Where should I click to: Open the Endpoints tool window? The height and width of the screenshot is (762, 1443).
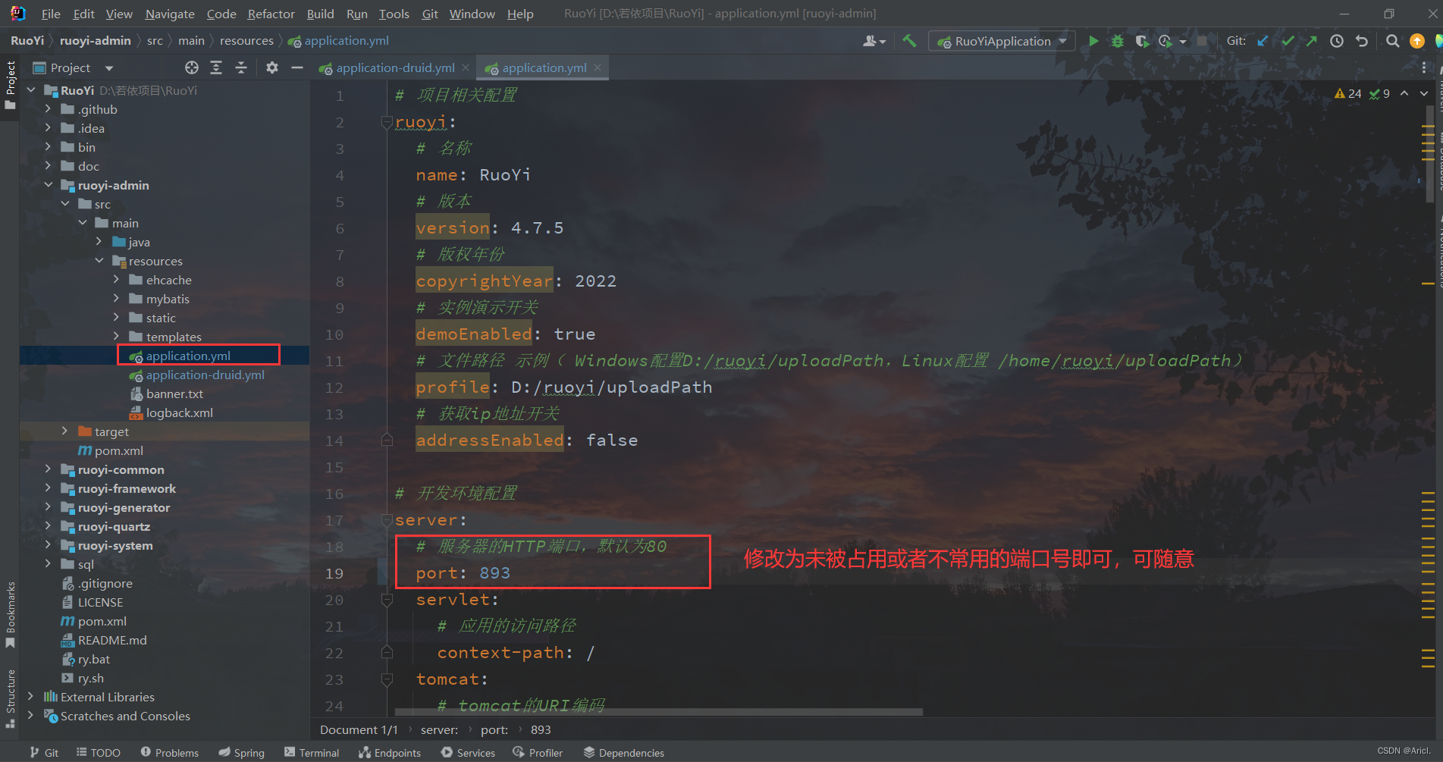tap(390, 753)
